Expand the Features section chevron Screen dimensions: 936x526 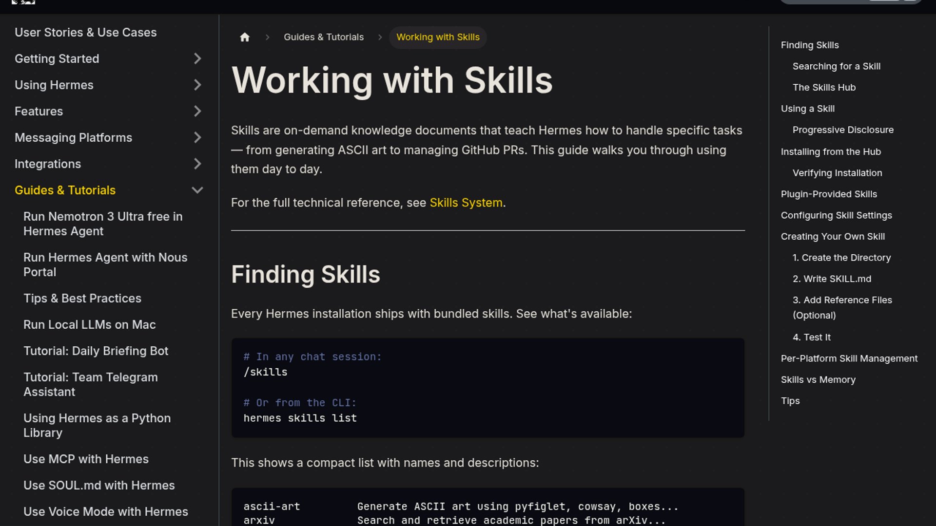tap(197, 111)
